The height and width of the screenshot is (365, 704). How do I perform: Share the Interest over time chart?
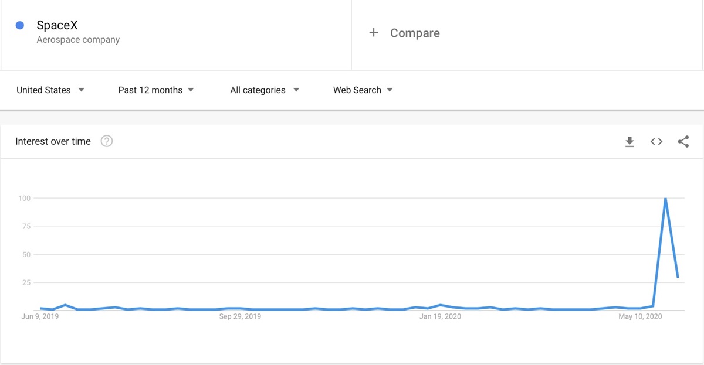[683, 141]
